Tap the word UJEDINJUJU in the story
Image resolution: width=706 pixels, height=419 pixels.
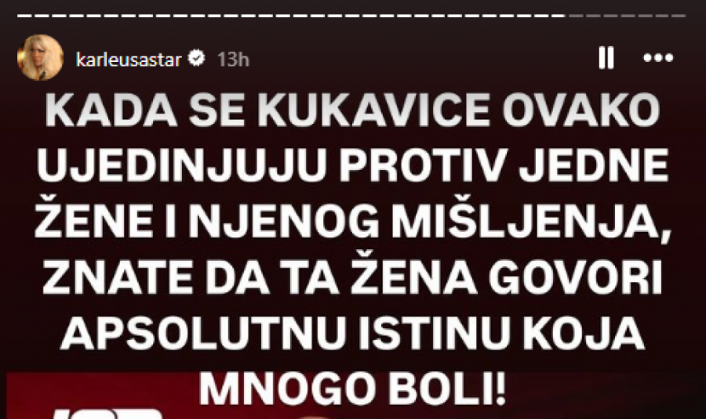click(x=181, y=165)
